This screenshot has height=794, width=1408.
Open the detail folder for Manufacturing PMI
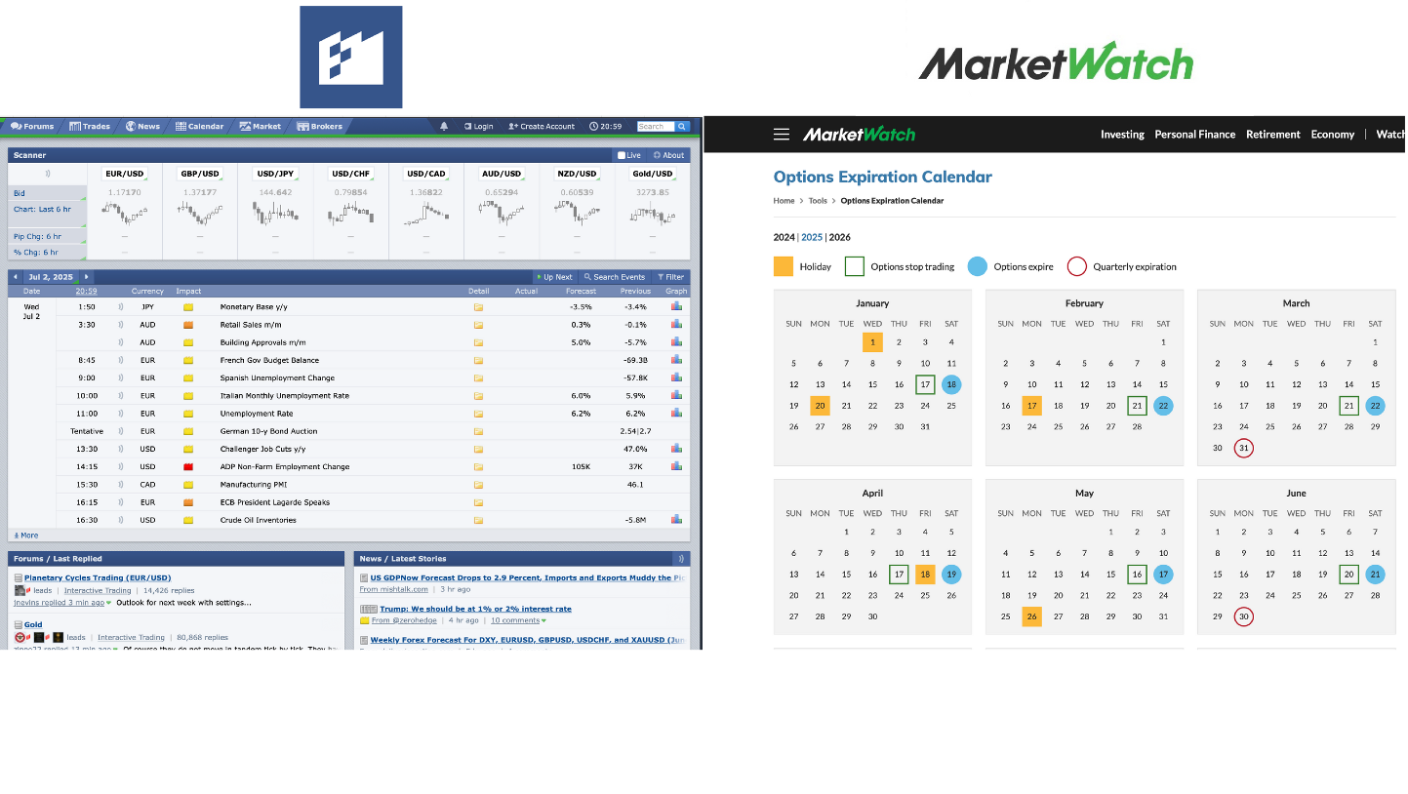click(478, 485)
